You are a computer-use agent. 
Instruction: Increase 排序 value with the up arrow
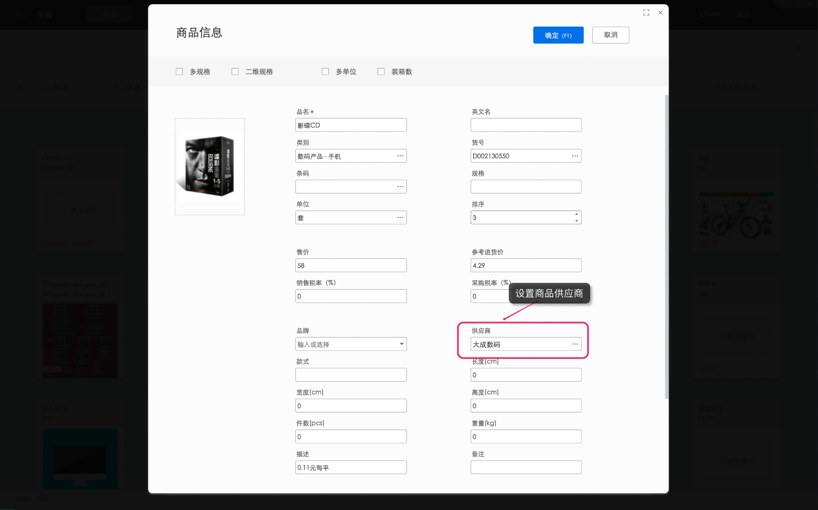[577, 215]
